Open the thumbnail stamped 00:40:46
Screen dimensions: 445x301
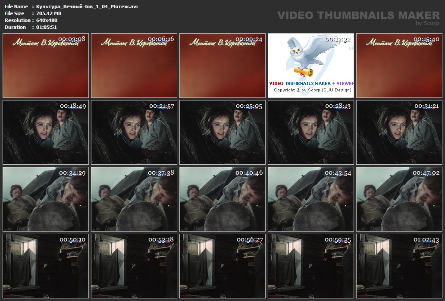tap(222, 199)
